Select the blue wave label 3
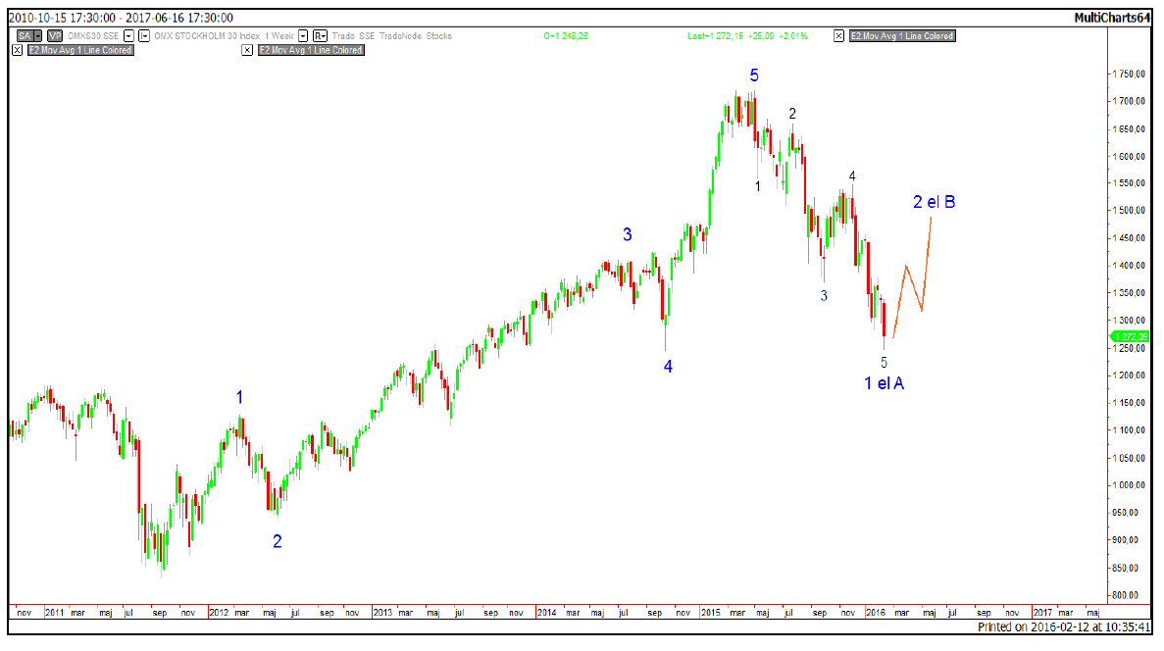1164x651 pixels. tap(628, 234)
